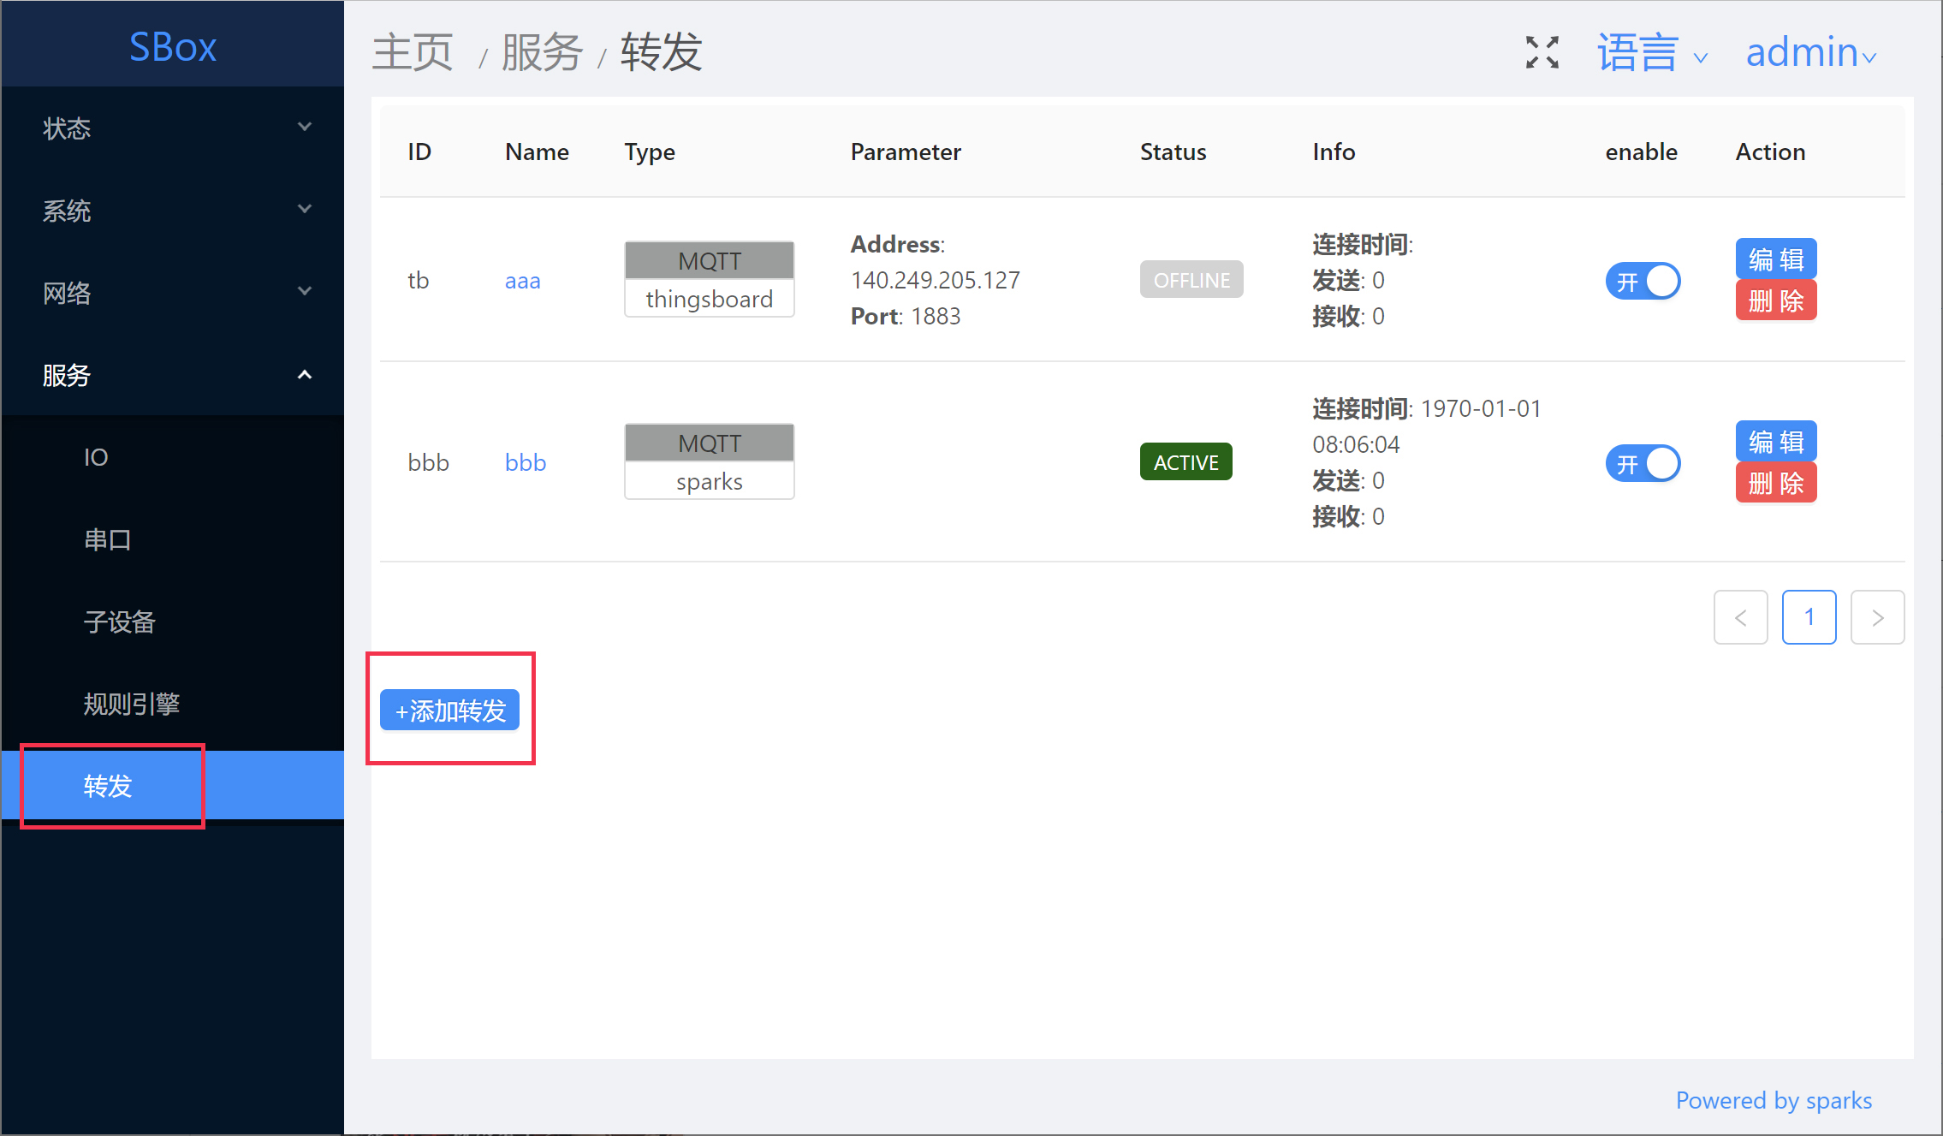
Task: Toggle enable switch for bbb entry
Action: click(x=1645, y=461)
